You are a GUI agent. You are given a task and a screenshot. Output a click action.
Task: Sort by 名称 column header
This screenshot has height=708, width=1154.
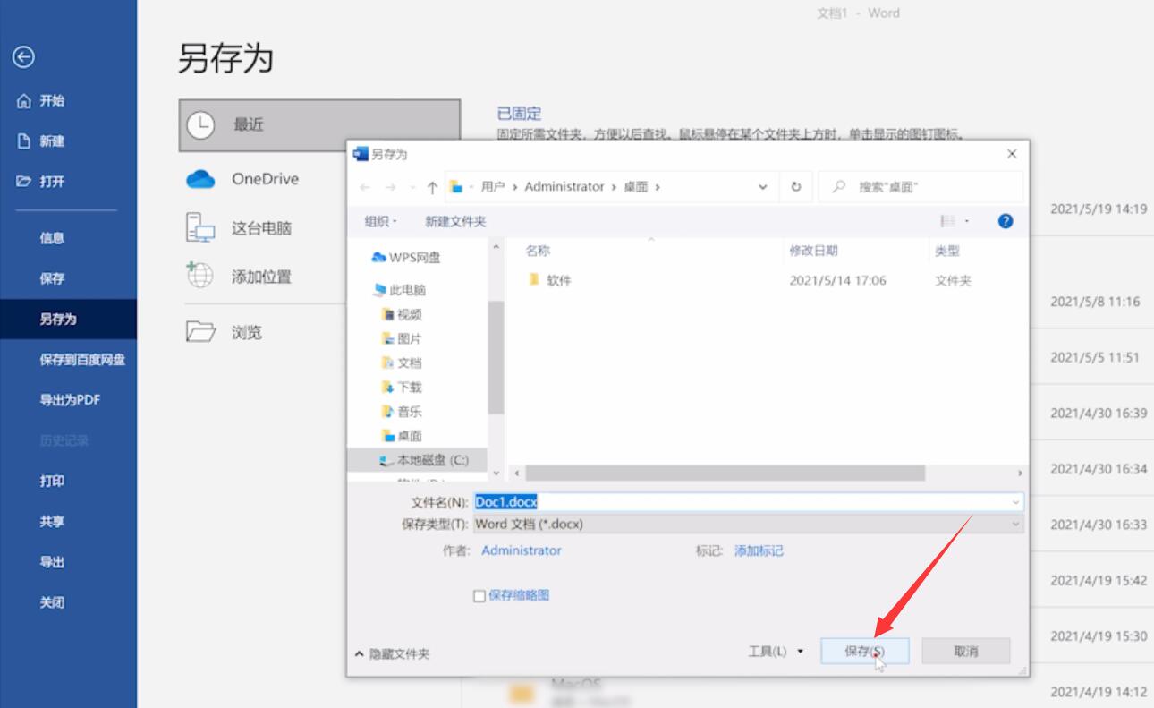pyautogui.click(x=538, y=252)
